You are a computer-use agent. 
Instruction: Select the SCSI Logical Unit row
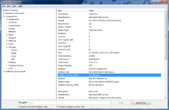109,40
